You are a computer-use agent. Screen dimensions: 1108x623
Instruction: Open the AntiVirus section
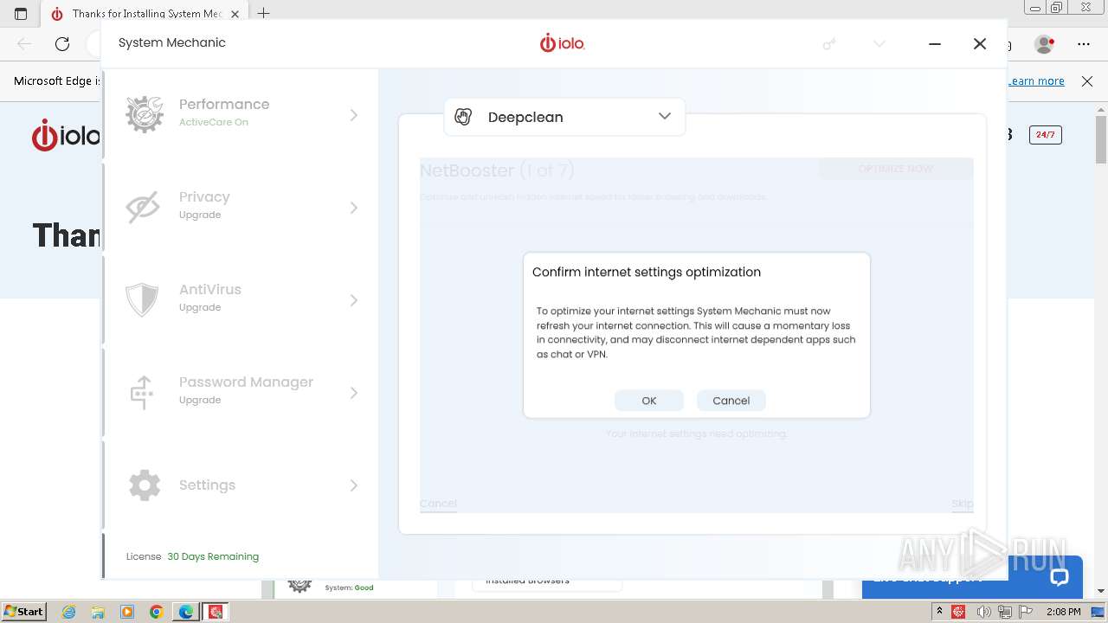[x=241, y=299]
